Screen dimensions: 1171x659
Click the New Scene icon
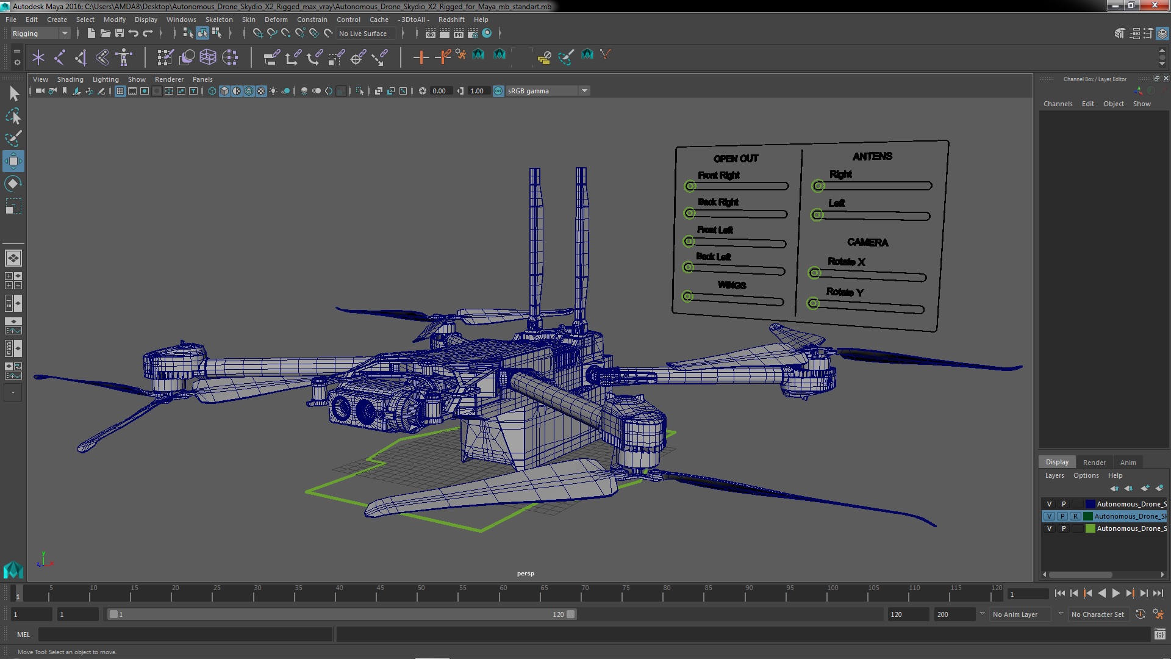point(91,34)
